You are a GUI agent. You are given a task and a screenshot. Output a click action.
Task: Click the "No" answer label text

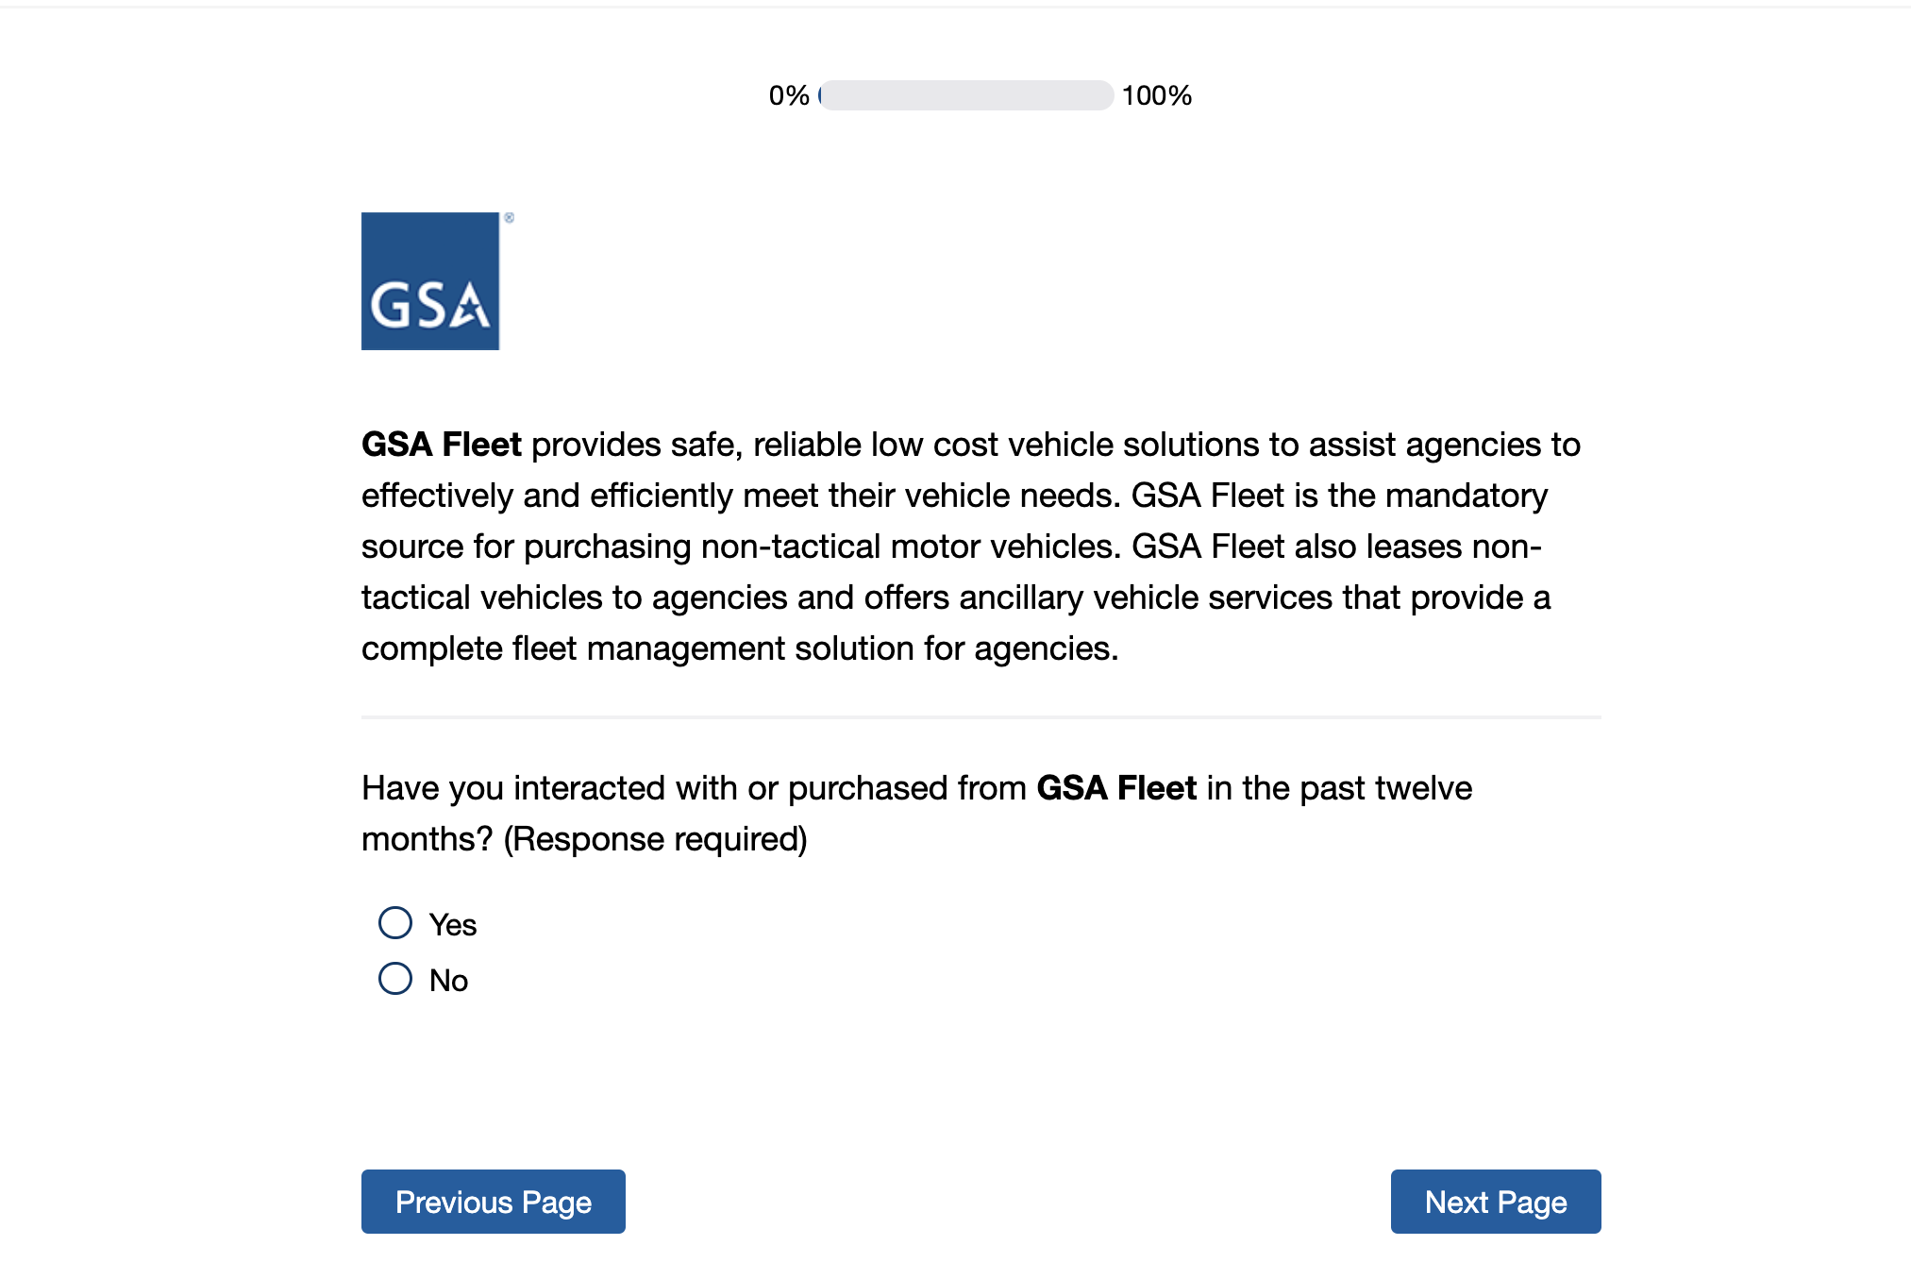[448, 981]
